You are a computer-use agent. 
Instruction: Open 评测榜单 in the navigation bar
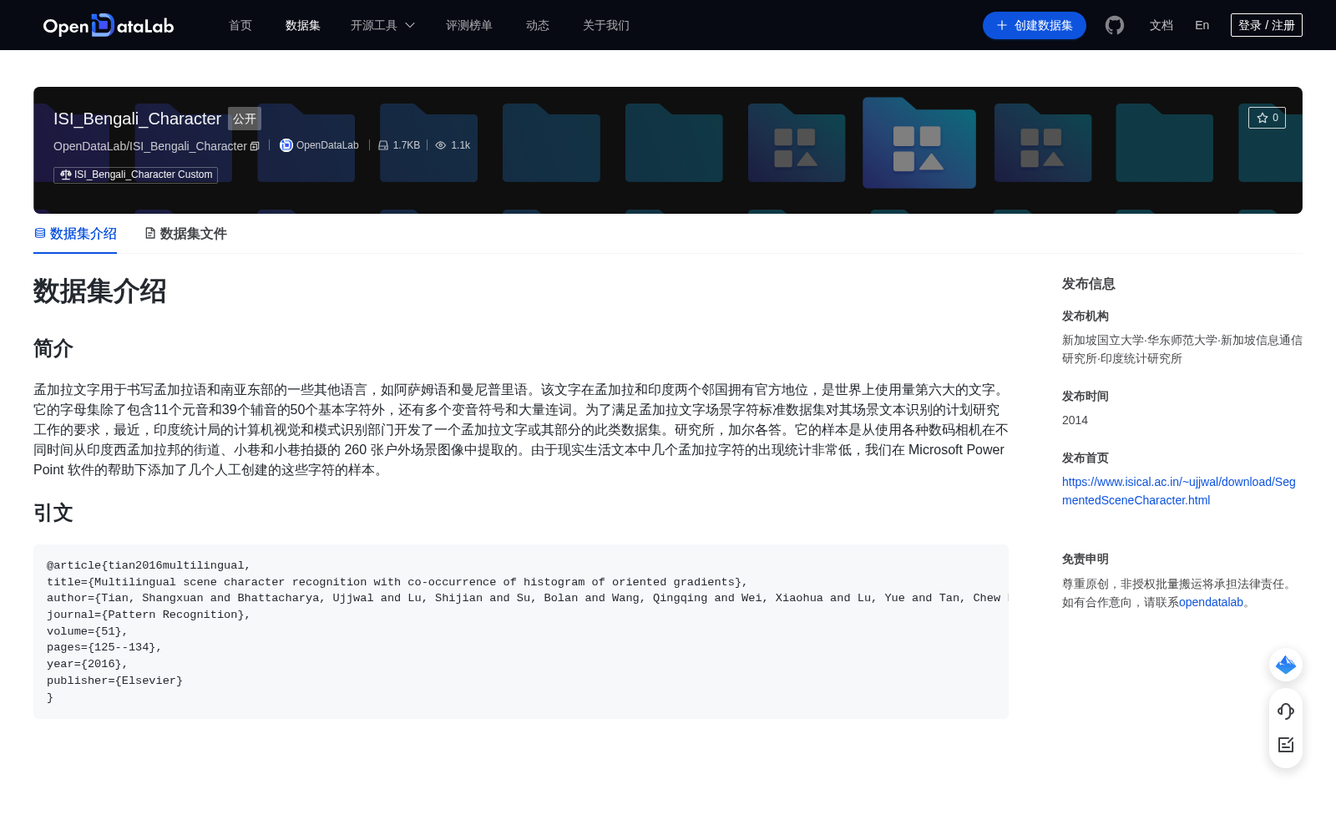469,25
